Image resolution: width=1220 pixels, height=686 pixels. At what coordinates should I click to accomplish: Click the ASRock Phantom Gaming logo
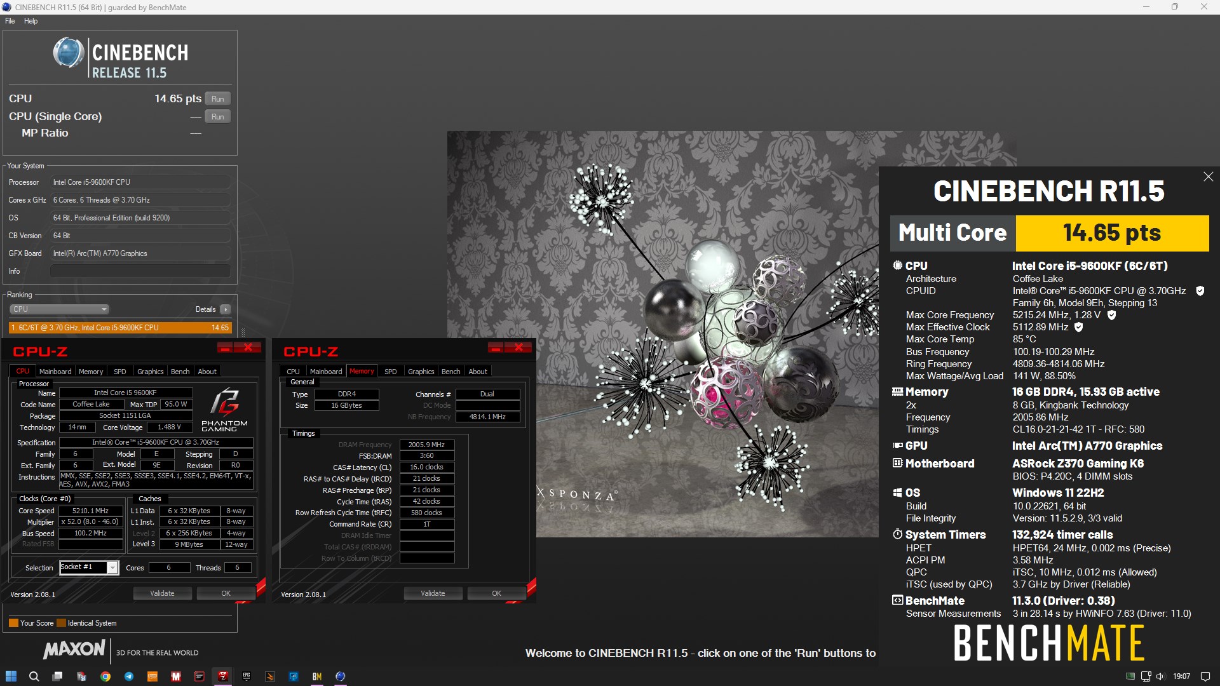[x=224, y=410]
